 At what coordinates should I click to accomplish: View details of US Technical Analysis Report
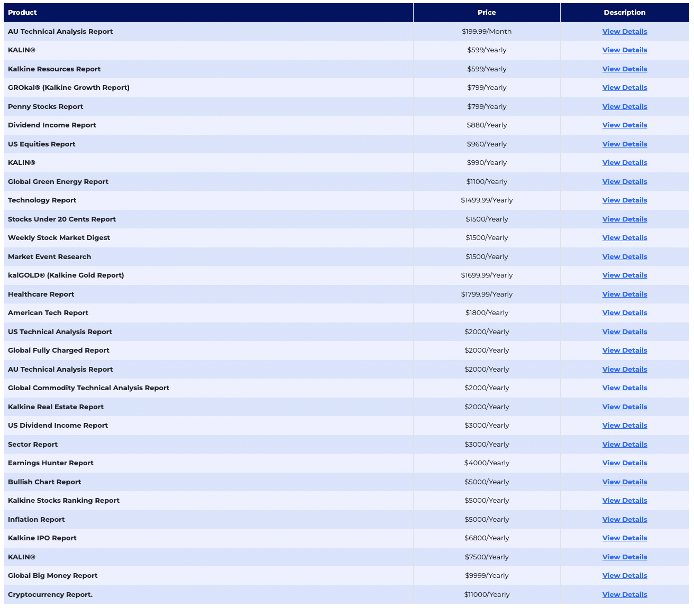click(x=625, y=331)
